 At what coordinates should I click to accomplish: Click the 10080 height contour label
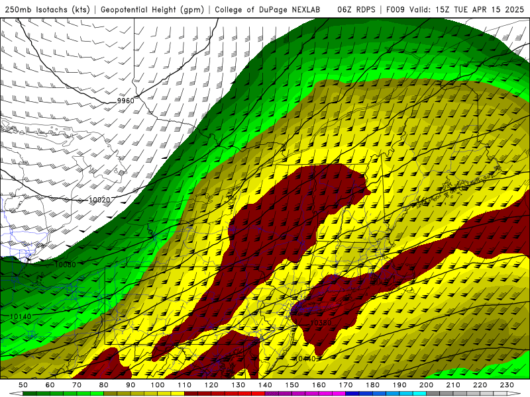tap(65, 264)
